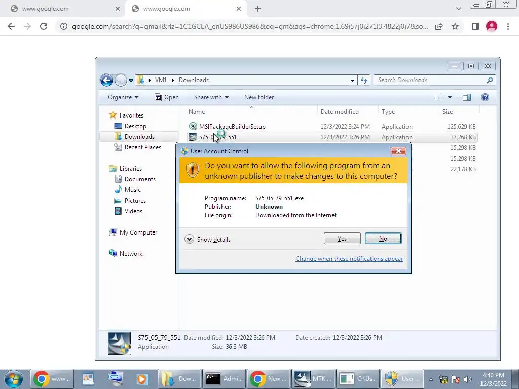Show hidden tray icons arrow
Screen dimensions: 519x389
[431, 379]
